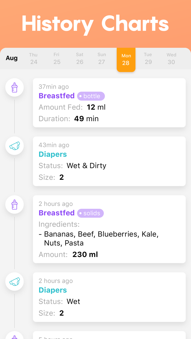
Task: Click the purple bottle badge on first Breastfed entry
Action: tap(91, 96)
